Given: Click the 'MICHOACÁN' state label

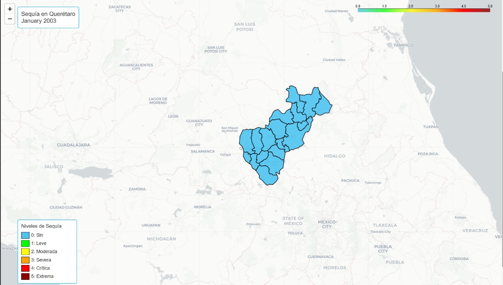Looking at the screenshot, I should tap(161, 239).
